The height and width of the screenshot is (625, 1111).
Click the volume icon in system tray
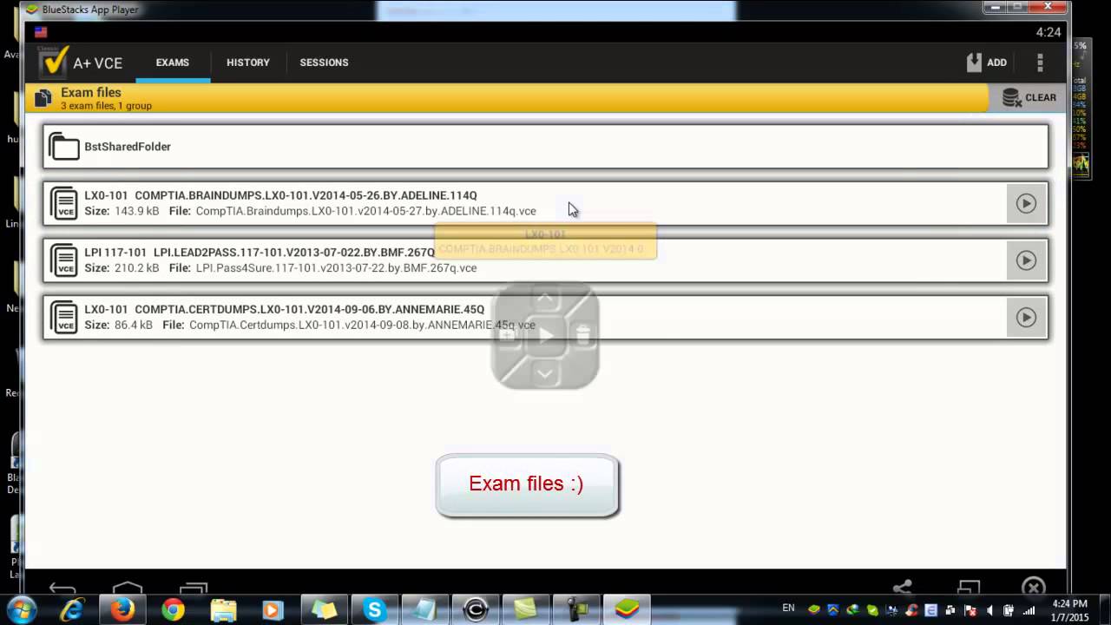pos(989,610)
